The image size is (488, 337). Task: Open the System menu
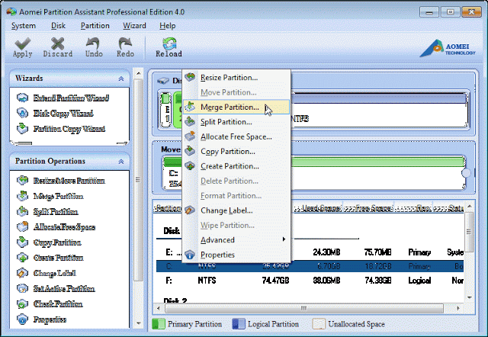24,26
